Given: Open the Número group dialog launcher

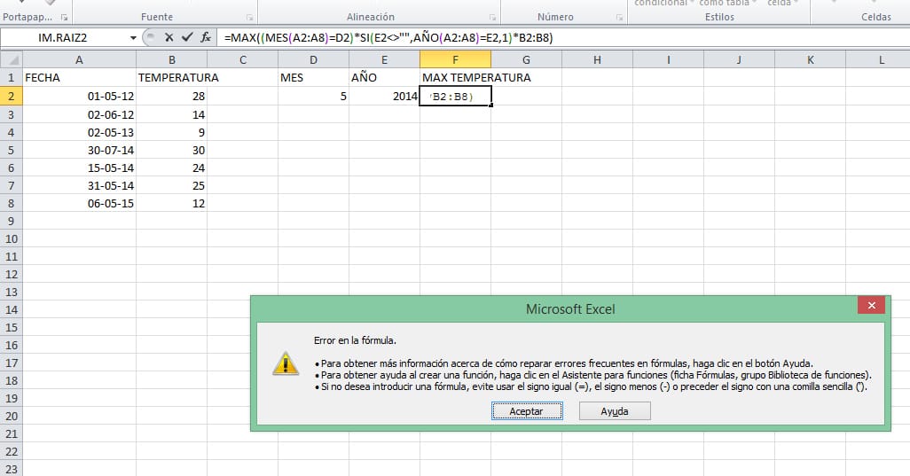Looking at the screenshot, I should [x=619, y=18].
